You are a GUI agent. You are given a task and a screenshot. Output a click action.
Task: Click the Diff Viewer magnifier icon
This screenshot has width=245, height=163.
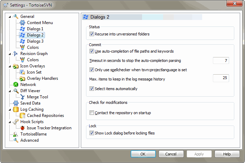click(16, 91)
